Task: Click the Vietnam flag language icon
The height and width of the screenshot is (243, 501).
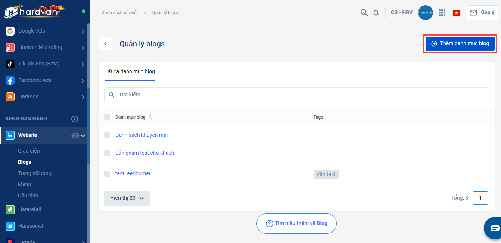Action: click(456, 13)
